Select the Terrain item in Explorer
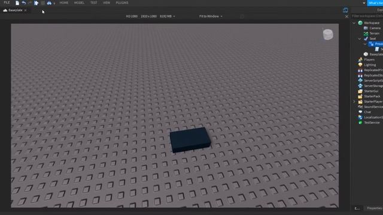The width and height of the screenshot is (383, 215). point(375,33)
